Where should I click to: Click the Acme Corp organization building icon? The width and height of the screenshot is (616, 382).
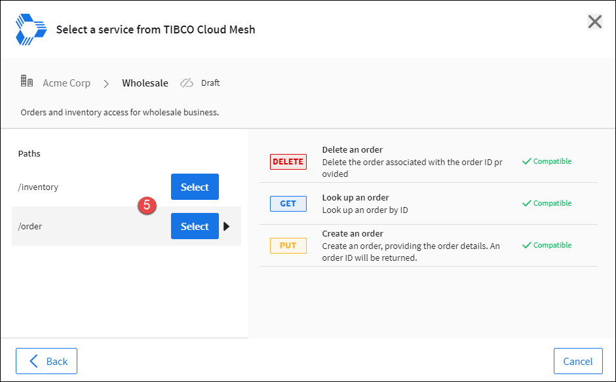click(x=27, y=82)
